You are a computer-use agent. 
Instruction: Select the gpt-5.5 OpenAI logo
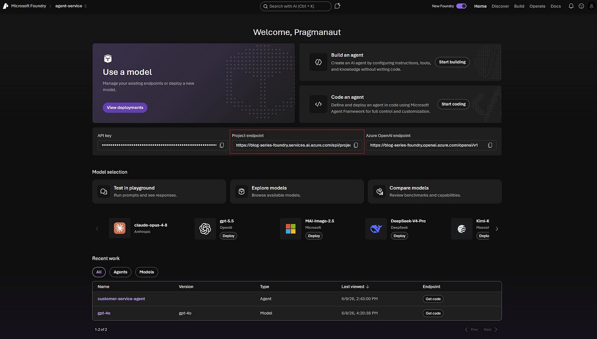[205, 229]
